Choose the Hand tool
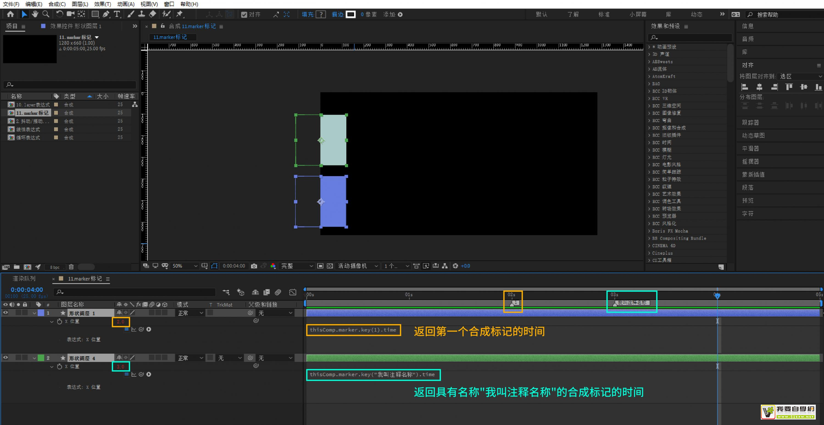Image resolution: width=824 pixels, height=425 pixels. coord(35,14)
